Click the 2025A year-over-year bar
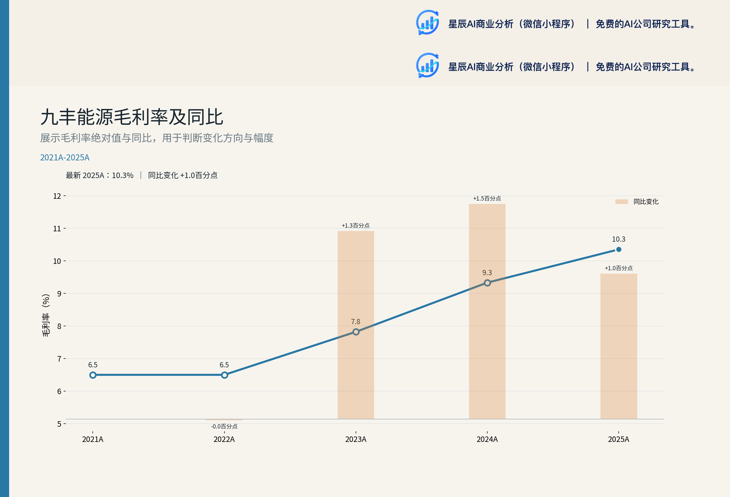The height and width of the screenshot is (497, 730). click(x=618, y=346)
